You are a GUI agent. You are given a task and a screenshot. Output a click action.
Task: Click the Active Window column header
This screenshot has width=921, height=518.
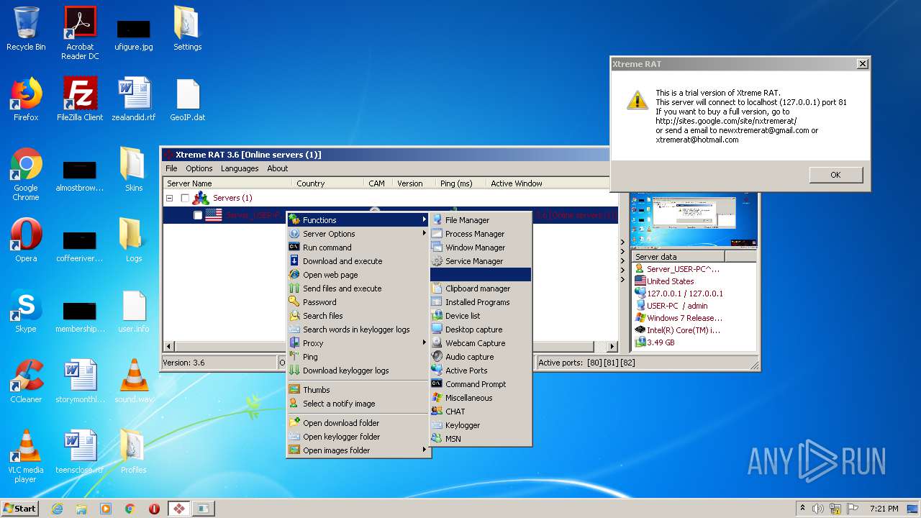click(x=547, y=183)
